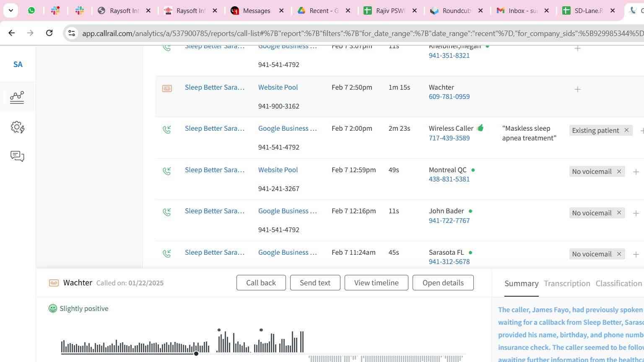This screenshot has height=362, width=644.
Task: Open the SD-Lane spreadsheet tab
Action: coord(588,10)
